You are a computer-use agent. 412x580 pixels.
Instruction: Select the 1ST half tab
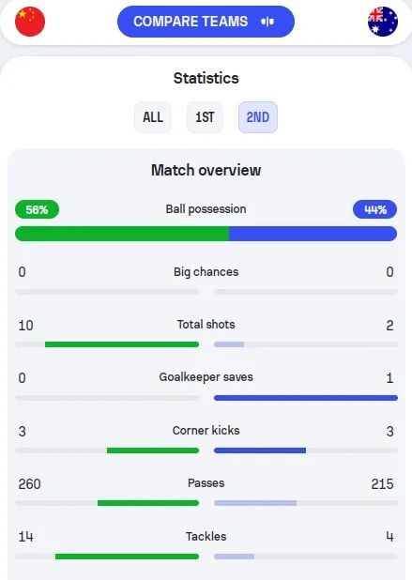tap(205, 117)
